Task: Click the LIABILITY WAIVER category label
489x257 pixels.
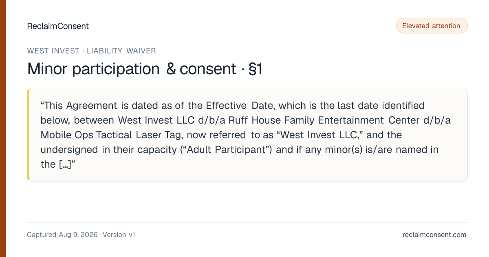Action: click(x=121, y=51)
